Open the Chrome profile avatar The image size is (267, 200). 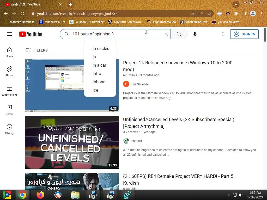pyautogui.click(x=253, y=14)
